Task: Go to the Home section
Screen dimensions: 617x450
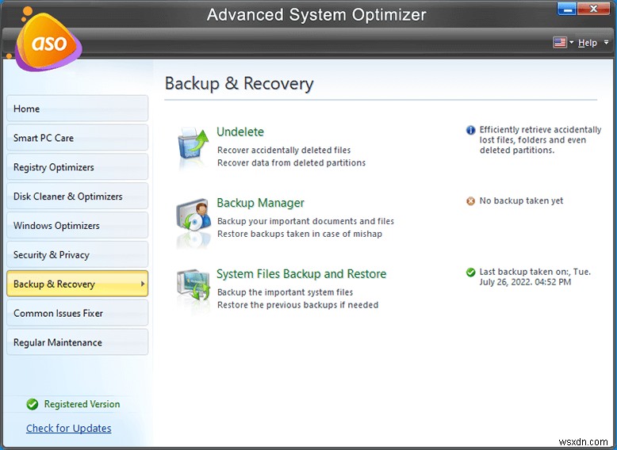Action: point(77,109)
